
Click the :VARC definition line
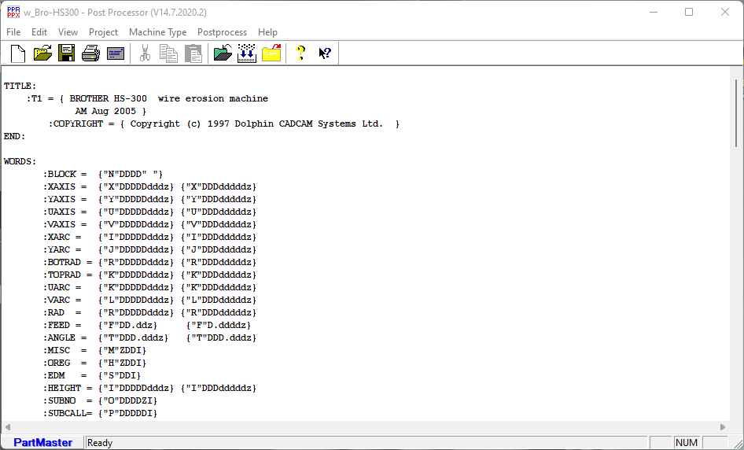(150, 300)
